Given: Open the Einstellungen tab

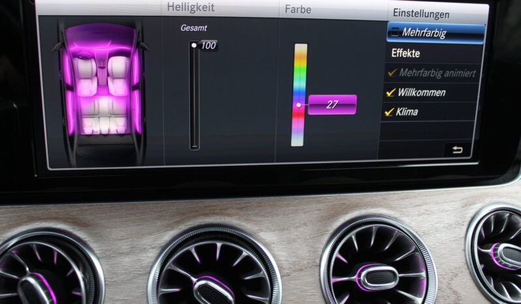Looking at the screenshot, I should click(421, 14).
